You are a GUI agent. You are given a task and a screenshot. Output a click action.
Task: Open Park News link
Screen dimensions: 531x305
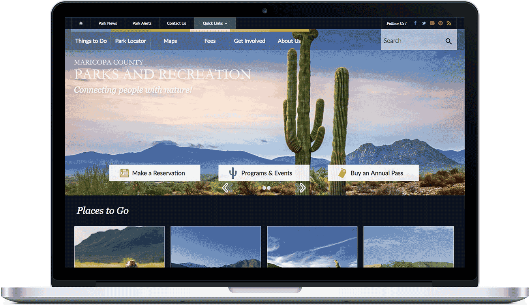[x=108, y=23]
